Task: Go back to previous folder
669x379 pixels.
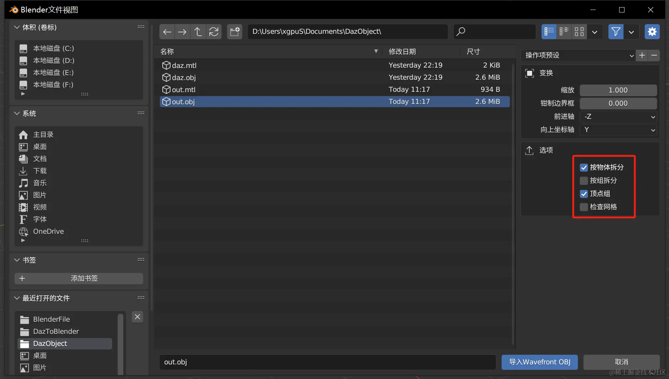Action: (167, 32)
